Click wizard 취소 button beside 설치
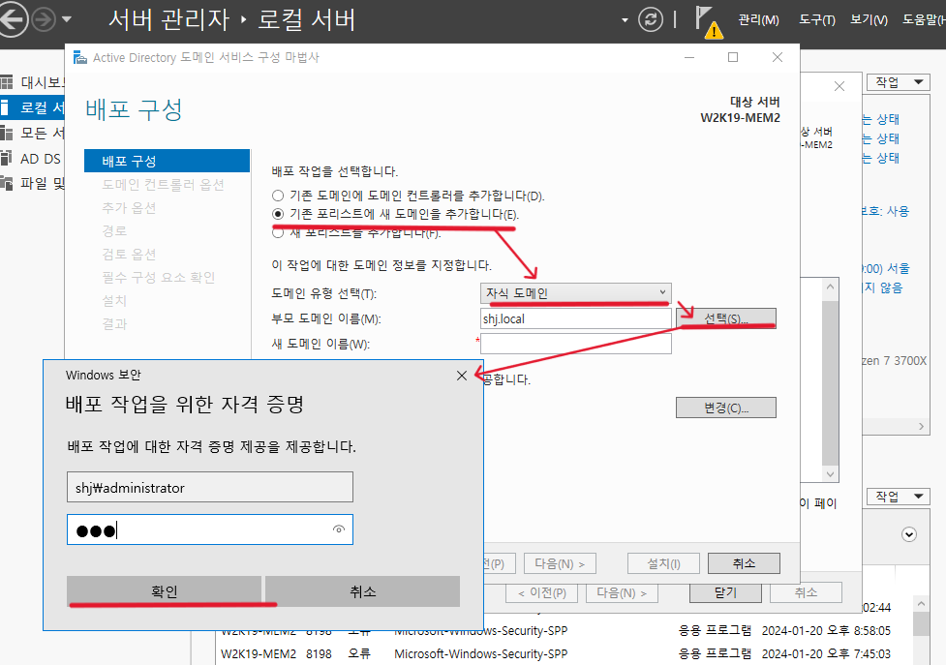The width and height of the screenshot is (946, 665). [744, 563]
